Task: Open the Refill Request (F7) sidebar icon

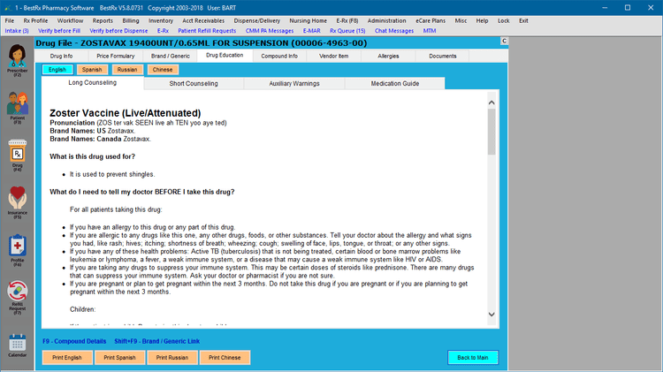Action: [18, 298]
